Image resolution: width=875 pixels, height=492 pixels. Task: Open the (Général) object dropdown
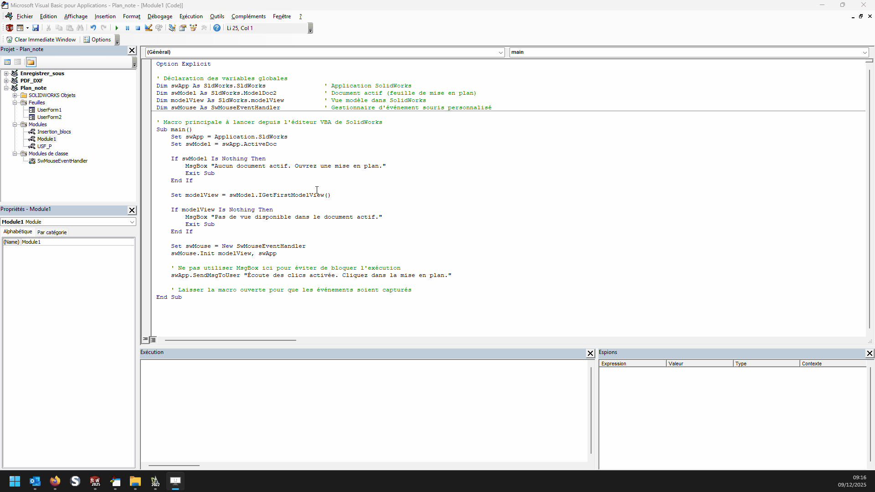[x=500, y=52]
